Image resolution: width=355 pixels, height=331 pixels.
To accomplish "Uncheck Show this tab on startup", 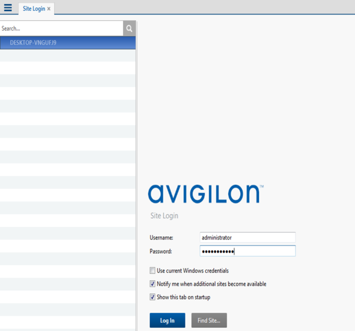I will point(152,297).
